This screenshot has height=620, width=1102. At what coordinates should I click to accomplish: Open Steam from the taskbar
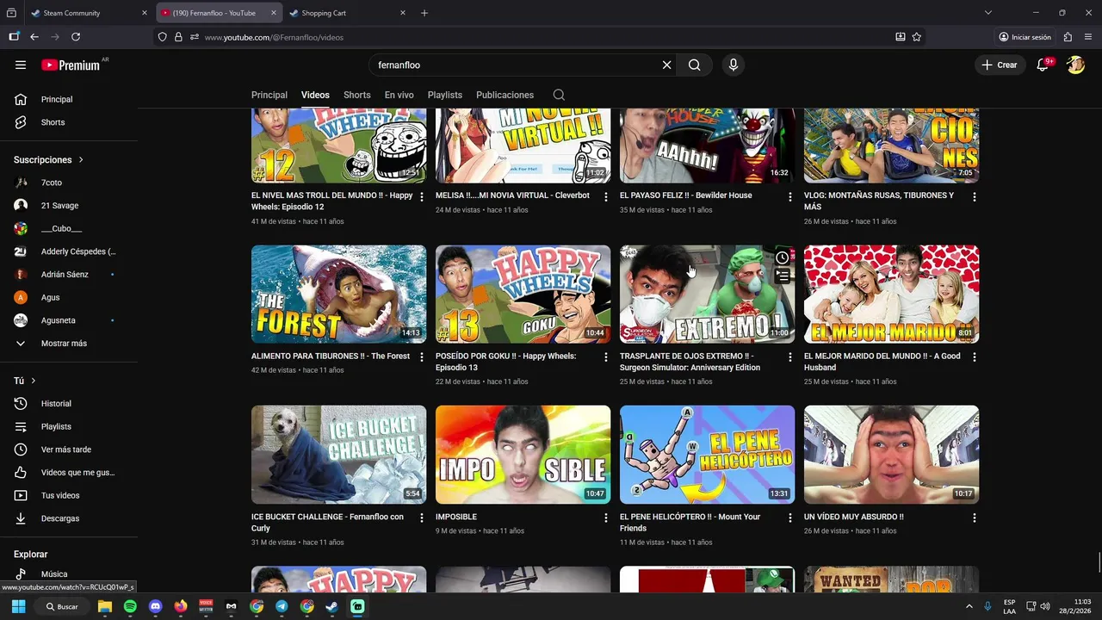click(331, 606)
